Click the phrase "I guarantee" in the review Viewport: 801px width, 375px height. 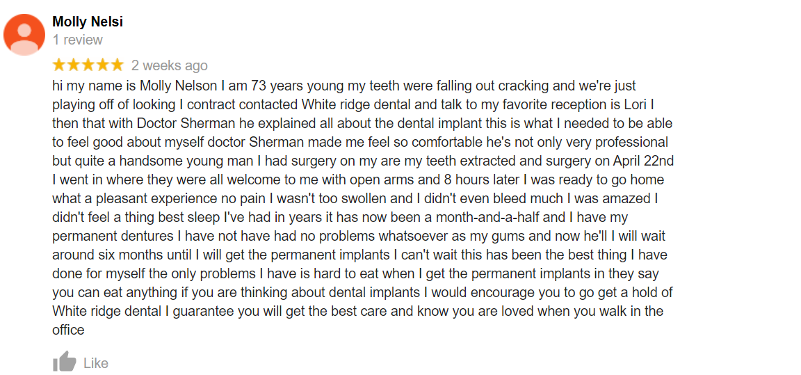(x=198, y=311)
